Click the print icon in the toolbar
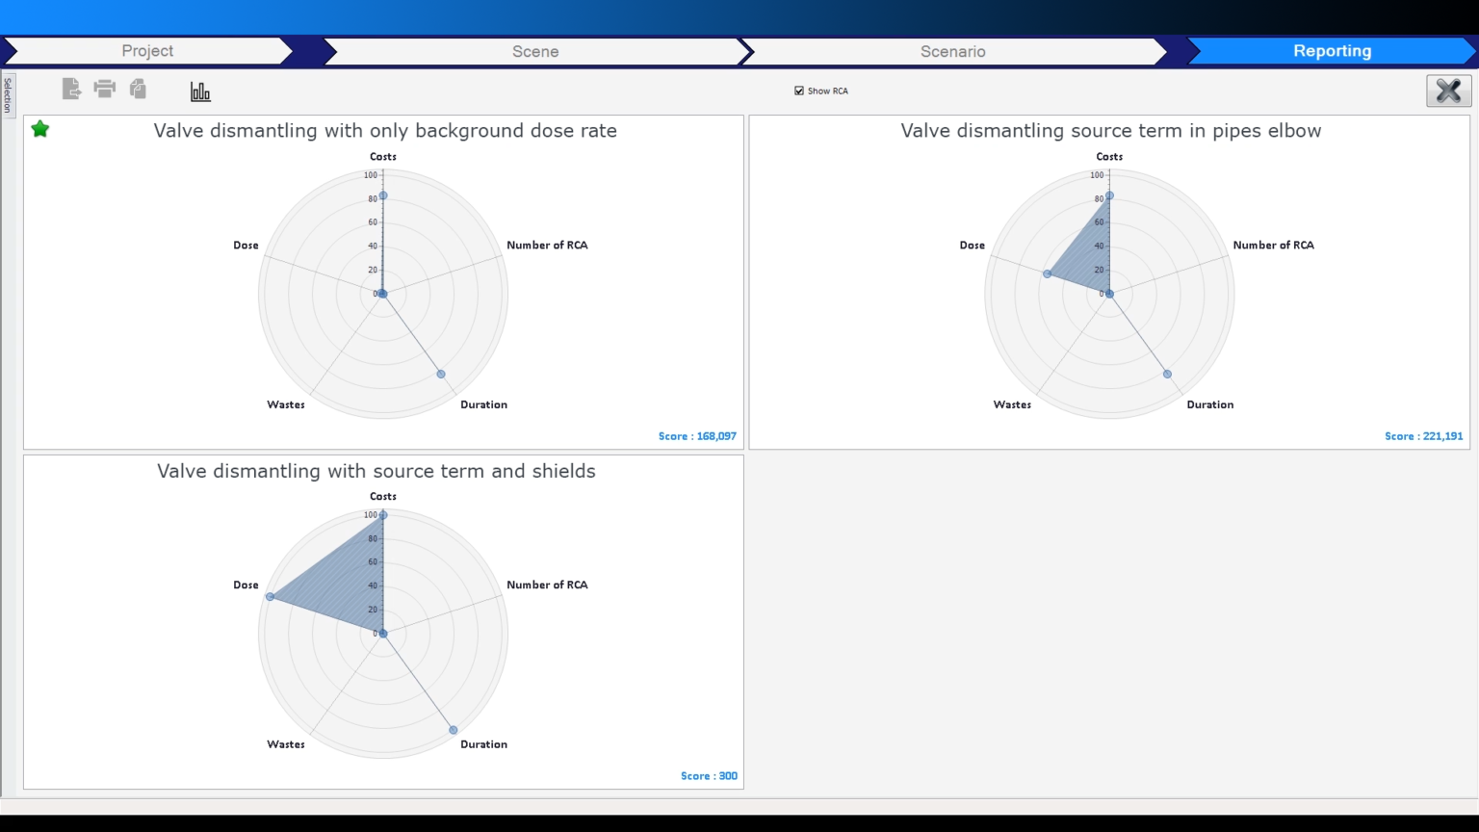The height and width of the screenshot is (832, 1479). pos(104,90)
